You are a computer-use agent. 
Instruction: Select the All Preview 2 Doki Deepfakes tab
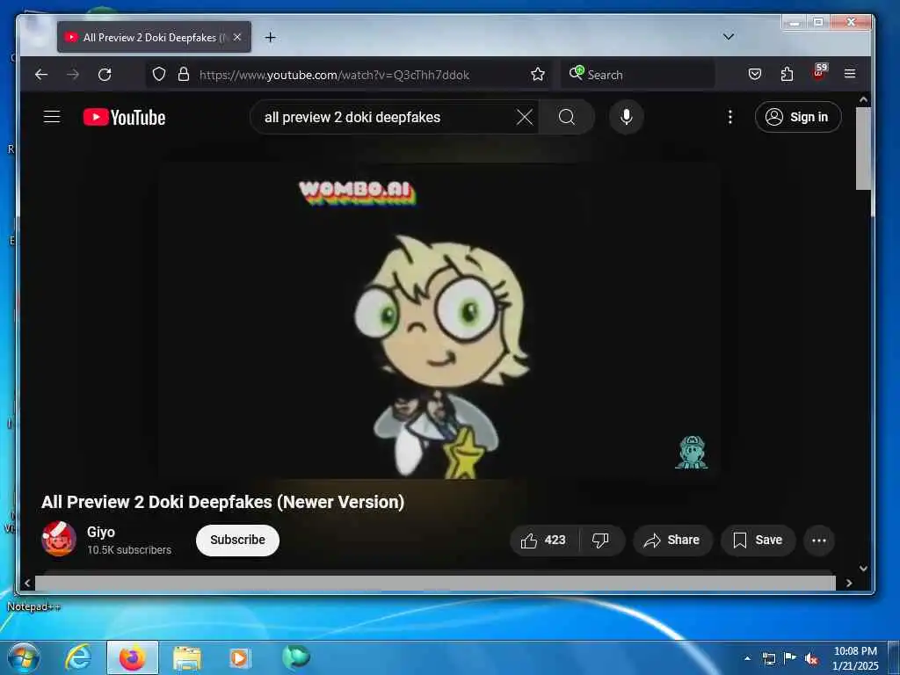point(154,37)
